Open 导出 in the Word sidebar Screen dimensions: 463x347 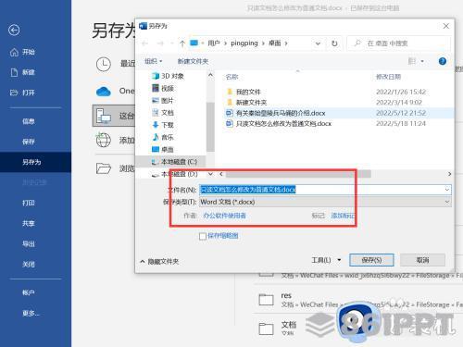(29, 243)
